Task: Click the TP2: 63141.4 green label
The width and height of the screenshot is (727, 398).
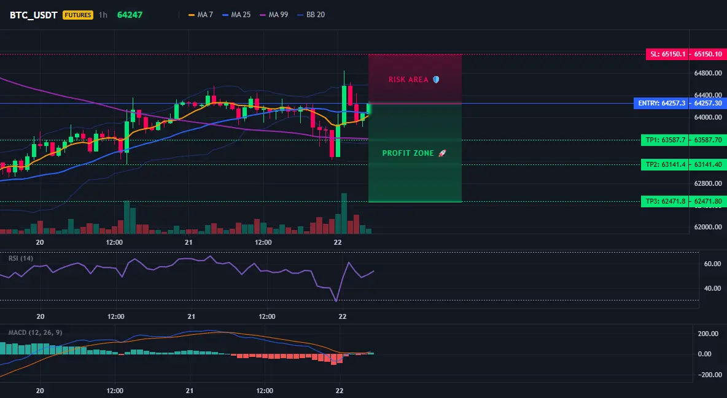Action: click(x=665, y=164)
